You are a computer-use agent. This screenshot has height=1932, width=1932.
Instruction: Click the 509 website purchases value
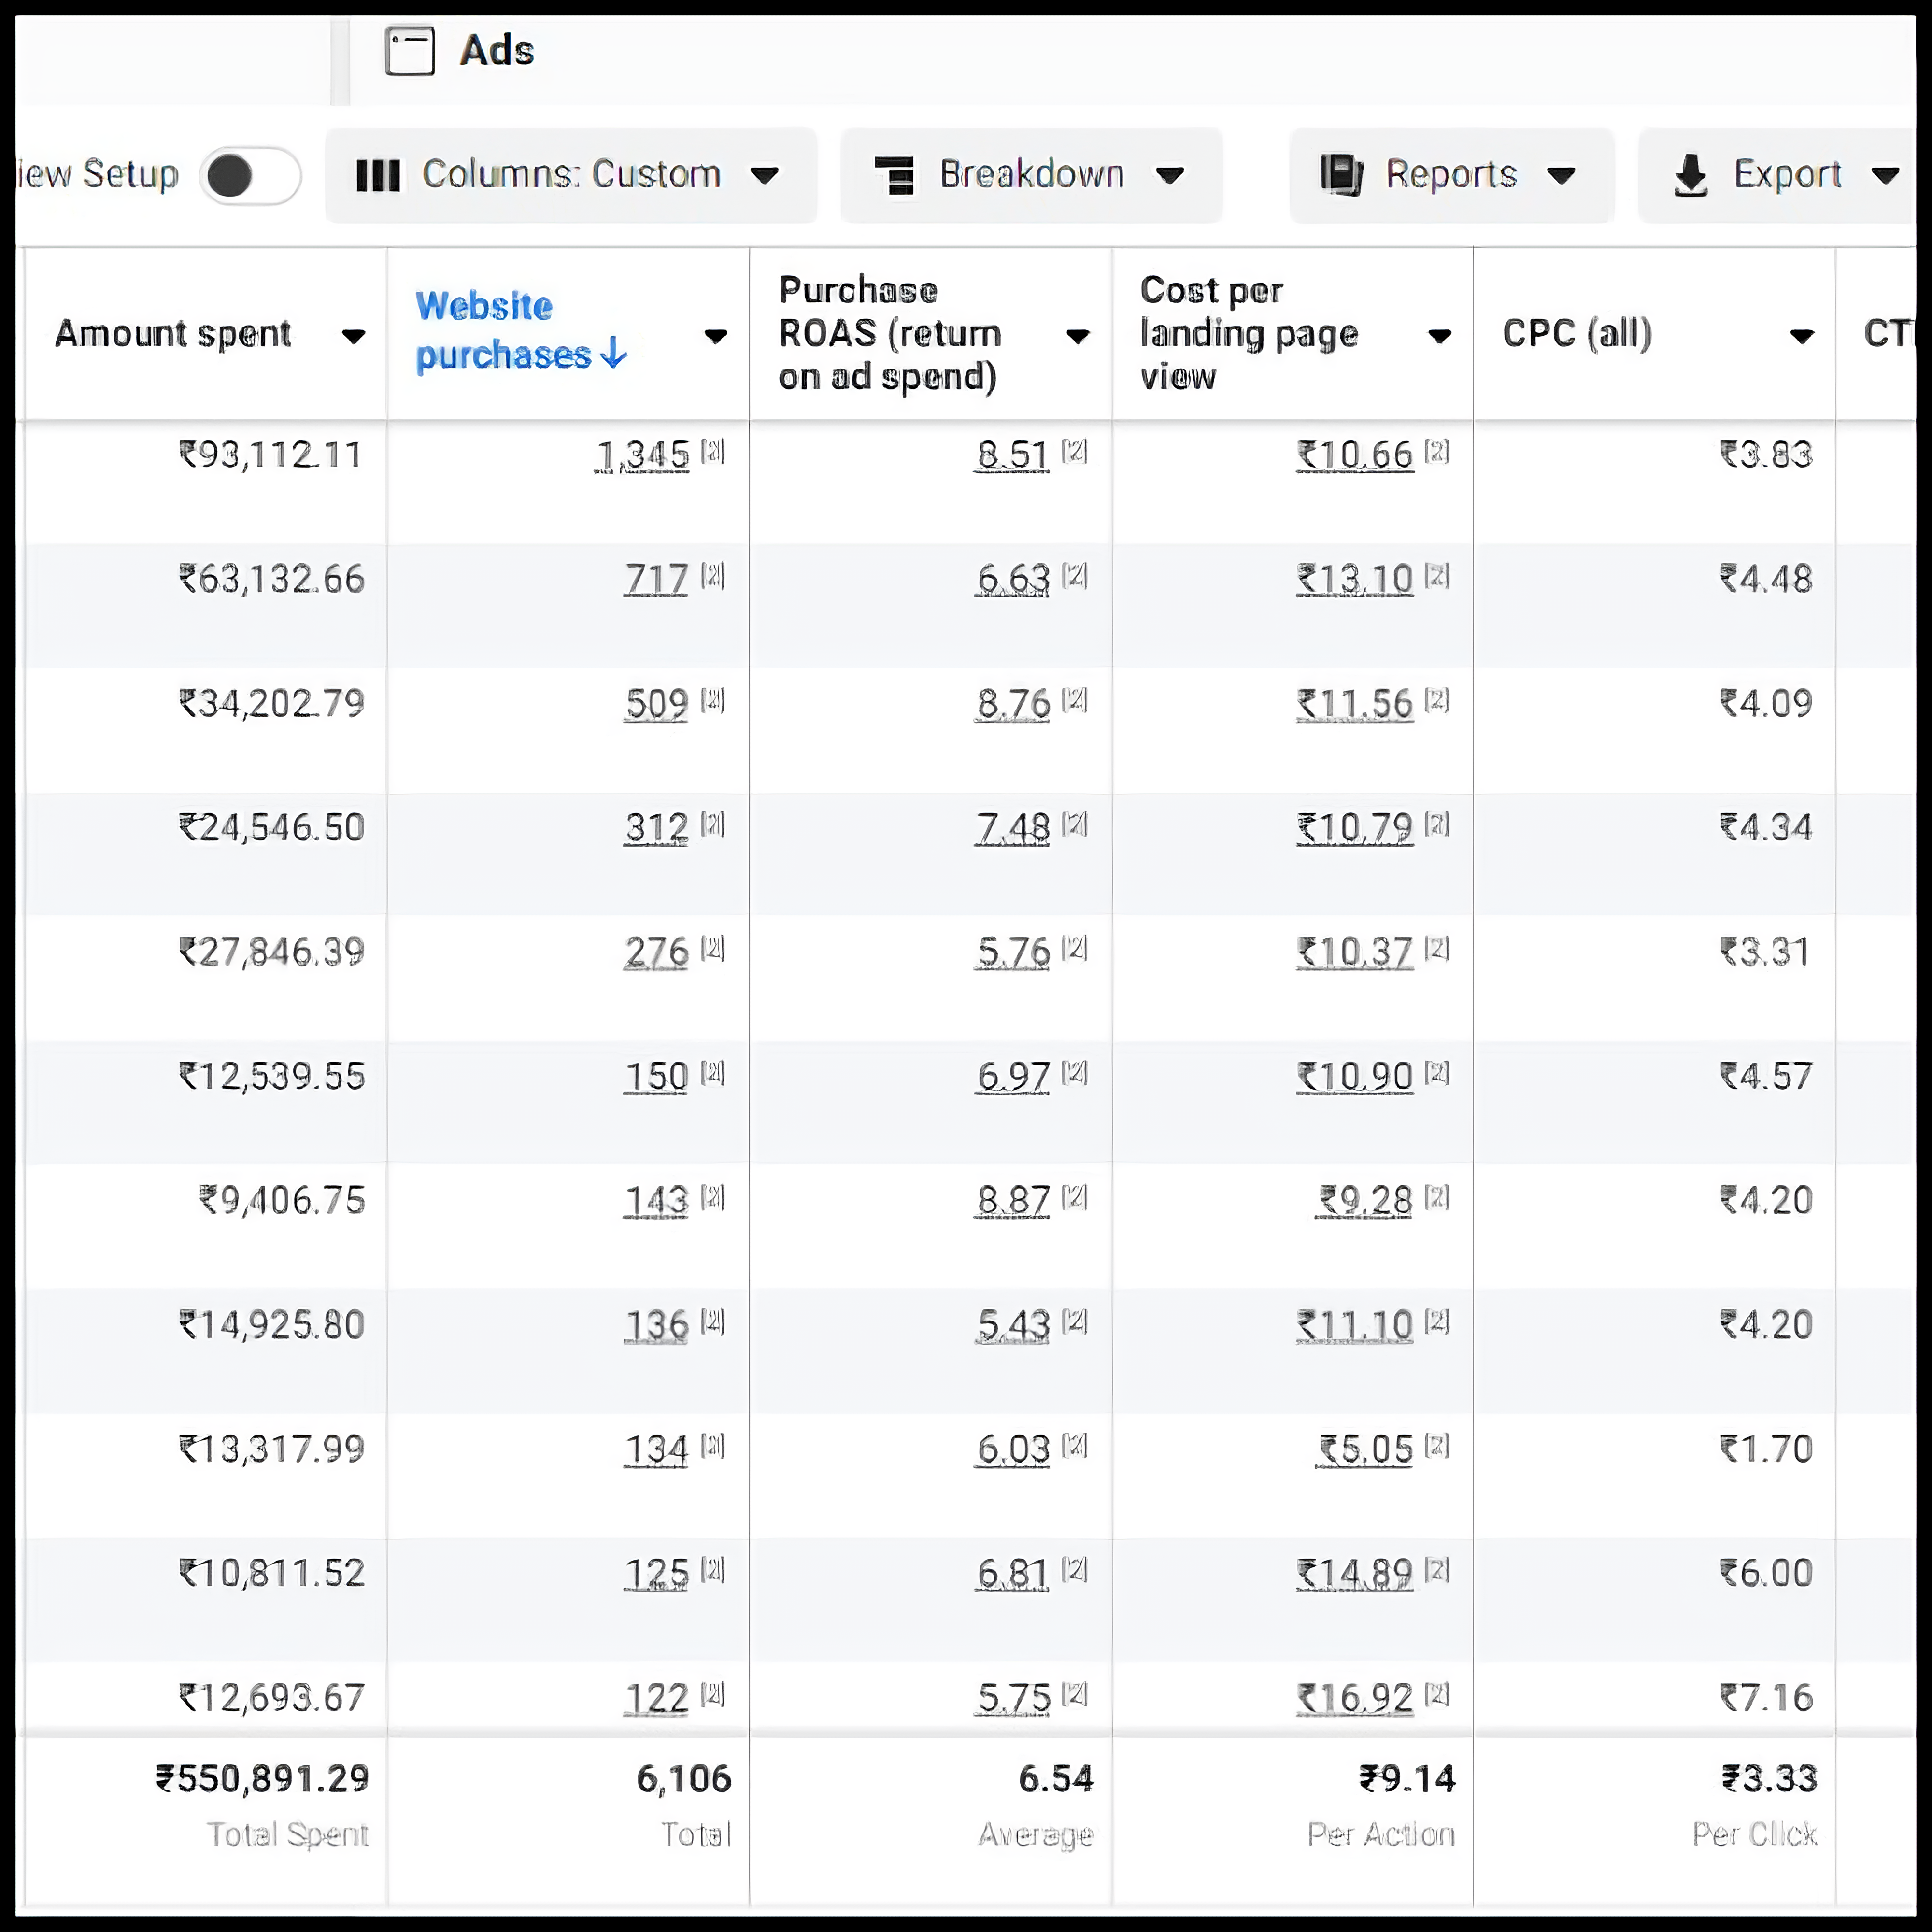tap(656, 705)
